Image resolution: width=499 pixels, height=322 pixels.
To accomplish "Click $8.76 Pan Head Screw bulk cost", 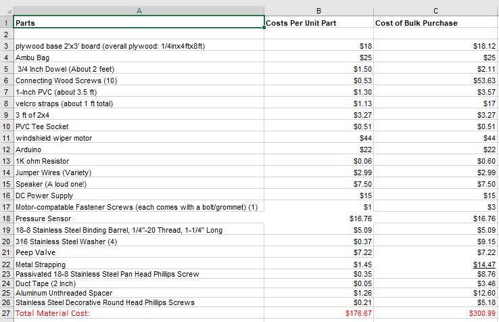I will click(x=435, y=274).
